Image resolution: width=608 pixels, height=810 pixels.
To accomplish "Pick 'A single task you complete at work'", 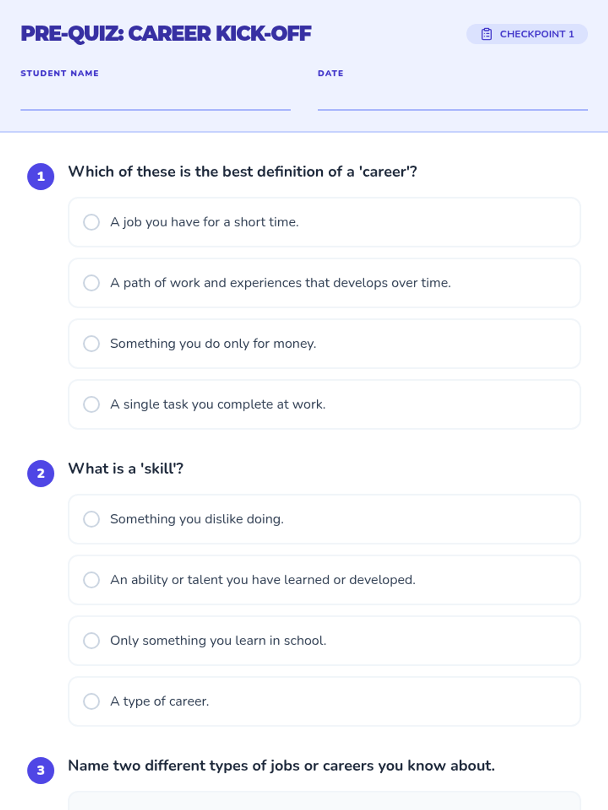I will click(x=324, y=404).
